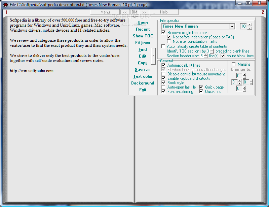The height and width of the screenshot is (207, 269).
Task: Close the book reader window
Action: coord(259,3)
